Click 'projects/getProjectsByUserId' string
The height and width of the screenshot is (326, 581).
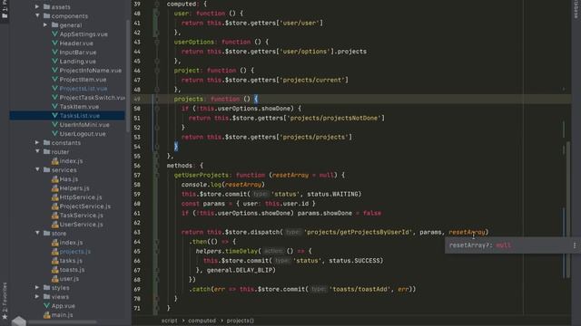pyautogui.click(x=358, y=232)
